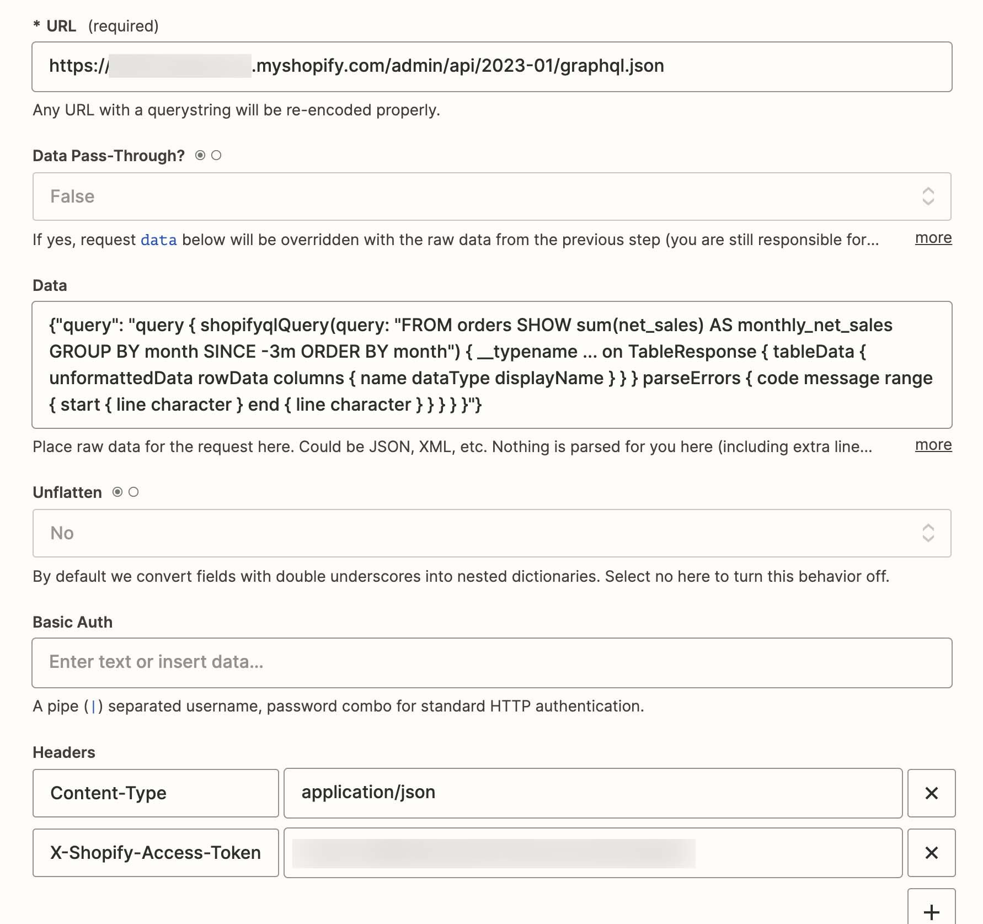The height and width of the screenshot is (924, 983).
Task: Click the dropdown arrows on Unflatten field
Action: click(x=928, y=533)
